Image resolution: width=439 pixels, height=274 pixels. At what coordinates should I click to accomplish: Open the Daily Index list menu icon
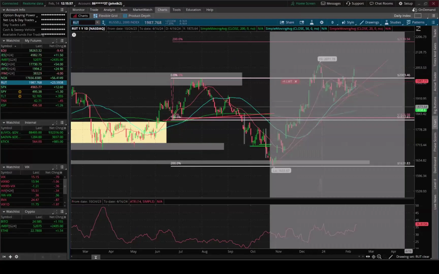[x=433, y=16]
